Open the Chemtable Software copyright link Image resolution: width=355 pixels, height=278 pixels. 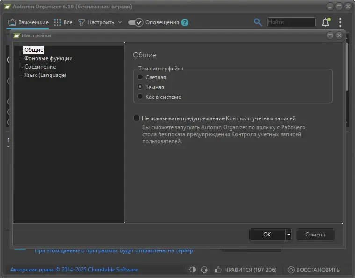74,270
